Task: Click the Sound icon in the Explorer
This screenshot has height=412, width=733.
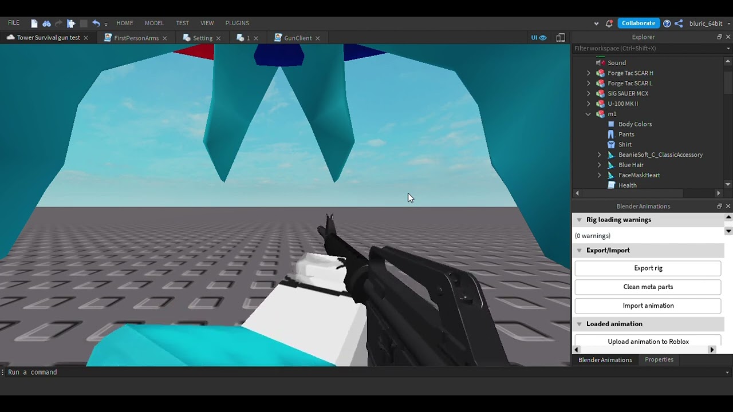Action: coord(600,62)
